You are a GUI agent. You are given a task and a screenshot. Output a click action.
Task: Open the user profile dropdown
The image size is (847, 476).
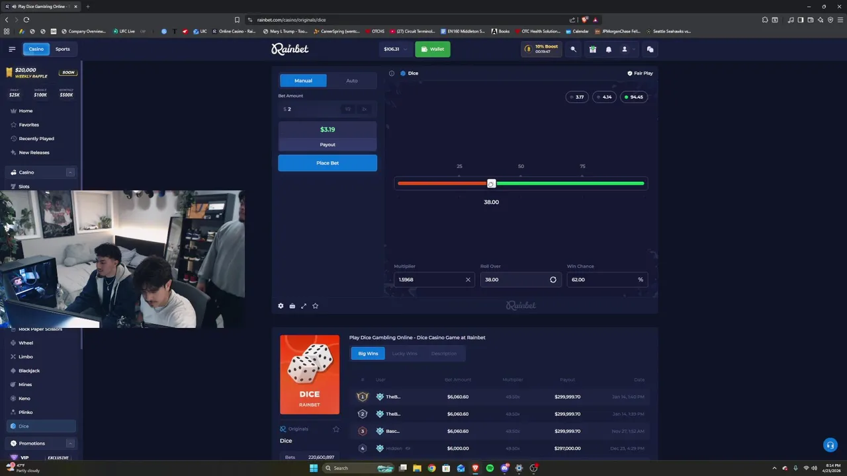(628, 49)
